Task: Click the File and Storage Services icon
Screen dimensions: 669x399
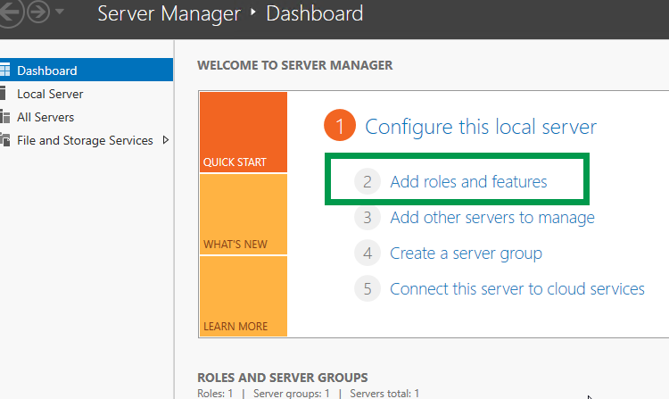Action: [x=5, y=140]
